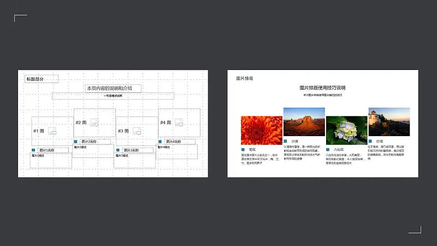The width and height of the screenshot is (437, 246).
Task: Select the teal square beside 图片3名称
Action: point(118,150)
